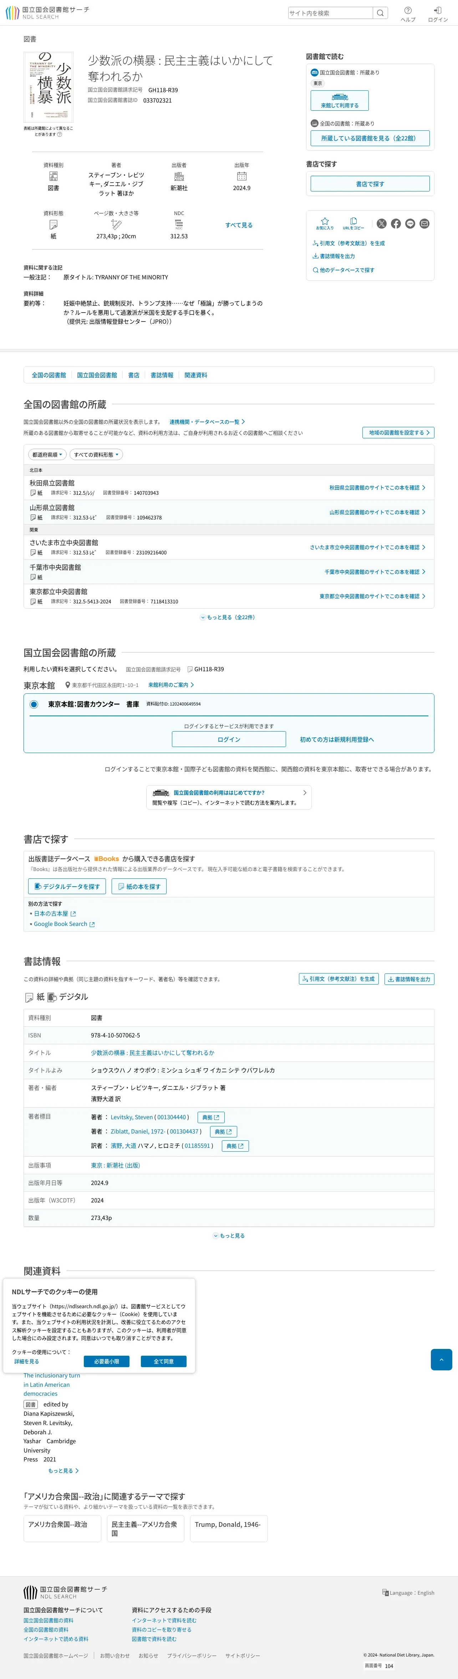Click the 紙 paper icon in 書誌情報
458x1679 pixels.
29,997
